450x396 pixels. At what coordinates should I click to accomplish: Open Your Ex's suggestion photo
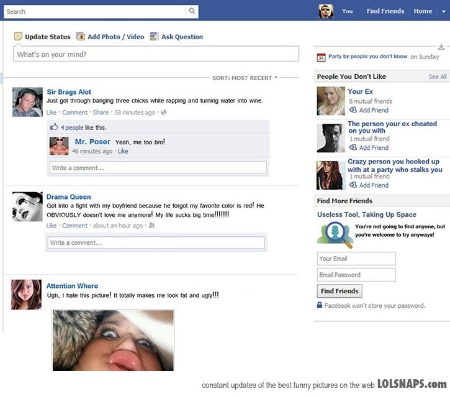(331, 101)
